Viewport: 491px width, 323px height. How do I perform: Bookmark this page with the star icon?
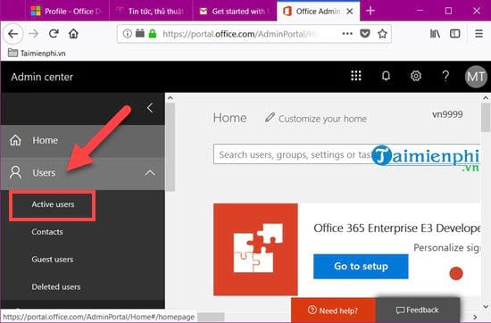pyautogui.click(x=382, y=33)
